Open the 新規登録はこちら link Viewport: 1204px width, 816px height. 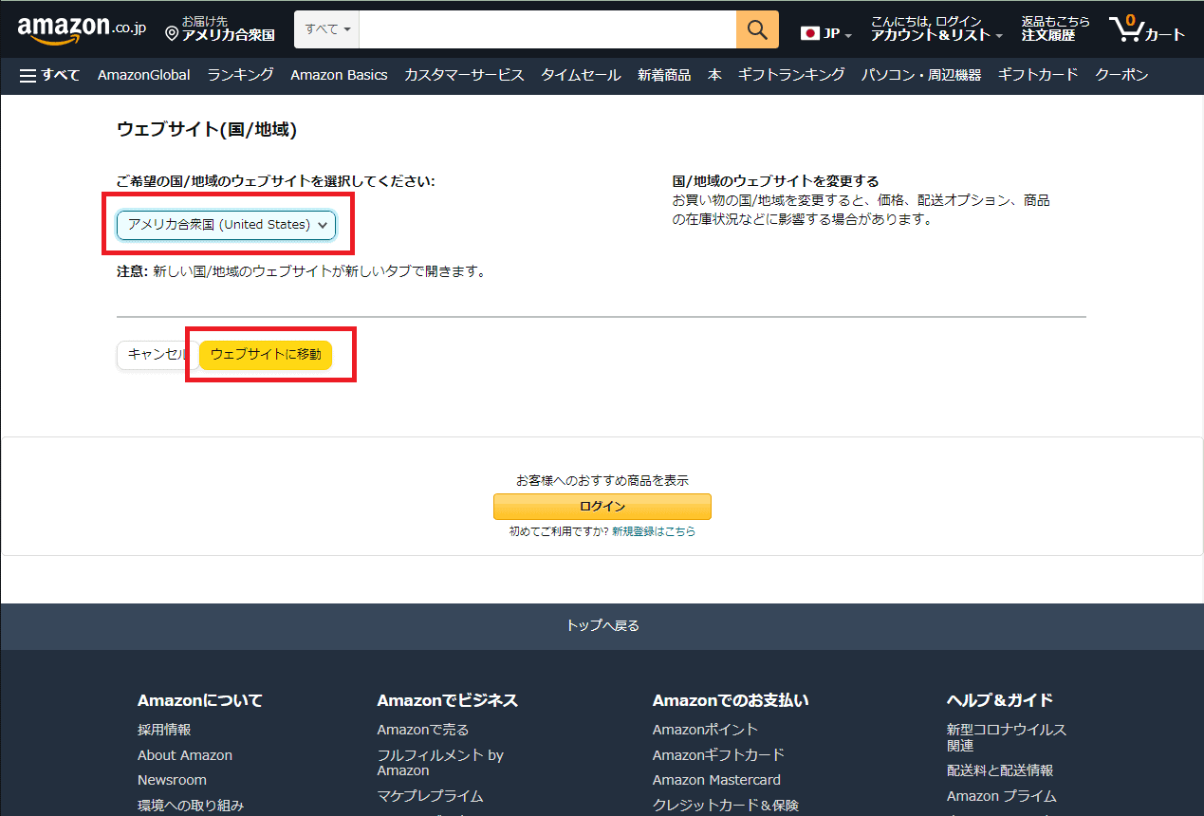tap(654, 532)
